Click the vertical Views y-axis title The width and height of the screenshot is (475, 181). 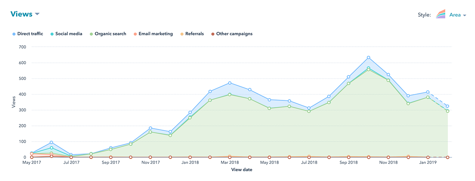(14, 102)
